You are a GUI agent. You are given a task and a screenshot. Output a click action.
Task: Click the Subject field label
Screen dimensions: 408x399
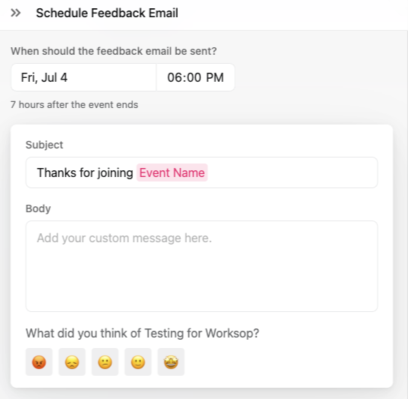(x=44, y=145)
